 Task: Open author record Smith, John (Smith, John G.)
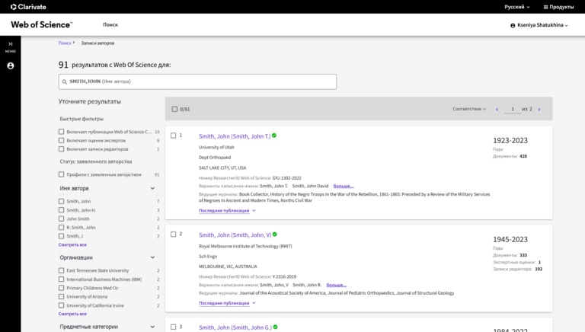coord(235,327)
